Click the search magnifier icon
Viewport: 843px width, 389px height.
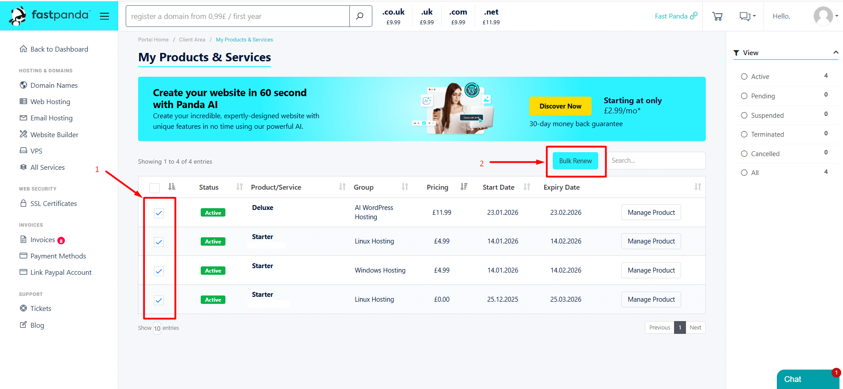(360, 16)
